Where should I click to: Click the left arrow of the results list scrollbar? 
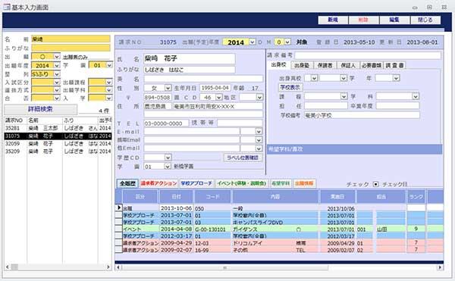[x=8, y=267]
